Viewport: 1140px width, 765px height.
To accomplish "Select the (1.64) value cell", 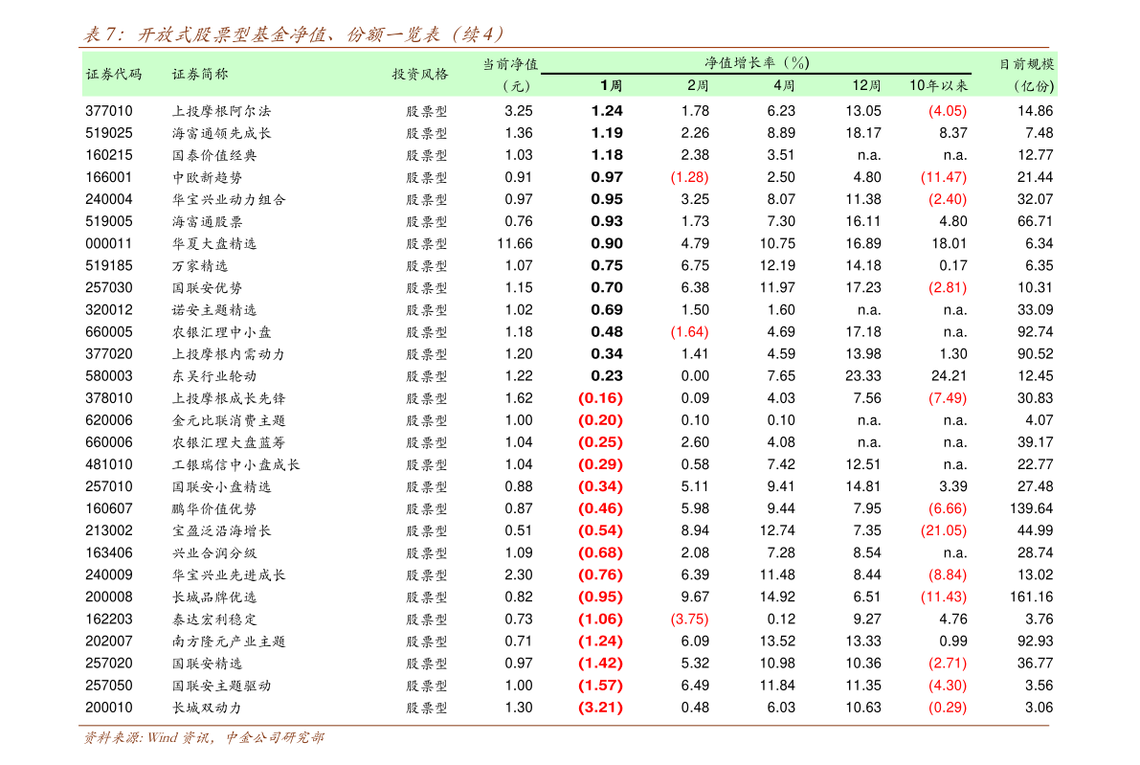I will pos(689,331).
